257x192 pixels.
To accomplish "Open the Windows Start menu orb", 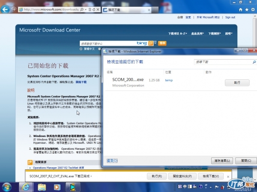I will [6, 187].
